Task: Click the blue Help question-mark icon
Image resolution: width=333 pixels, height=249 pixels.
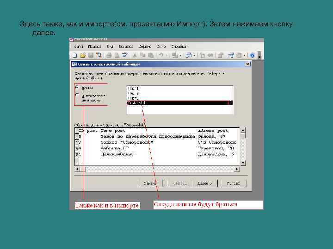Action: pyautogui.click(x=253, y=55)
